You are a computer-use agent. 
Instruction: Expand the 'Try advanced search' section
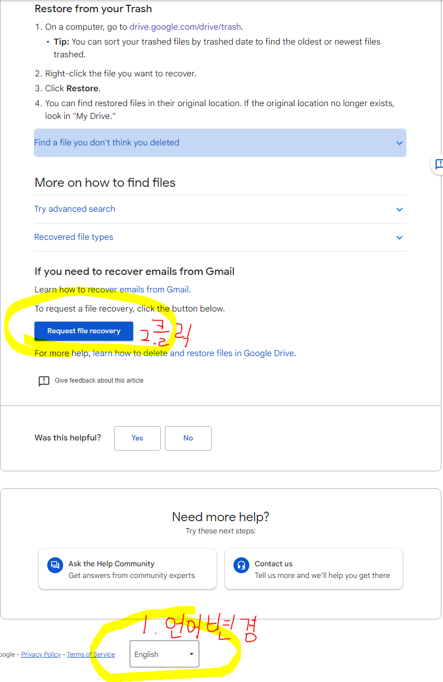coord(220,209)
